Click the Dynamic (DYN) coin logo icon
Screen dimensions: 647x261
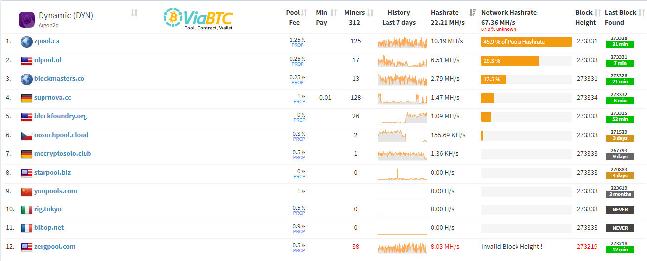click(x=27, y=20)
